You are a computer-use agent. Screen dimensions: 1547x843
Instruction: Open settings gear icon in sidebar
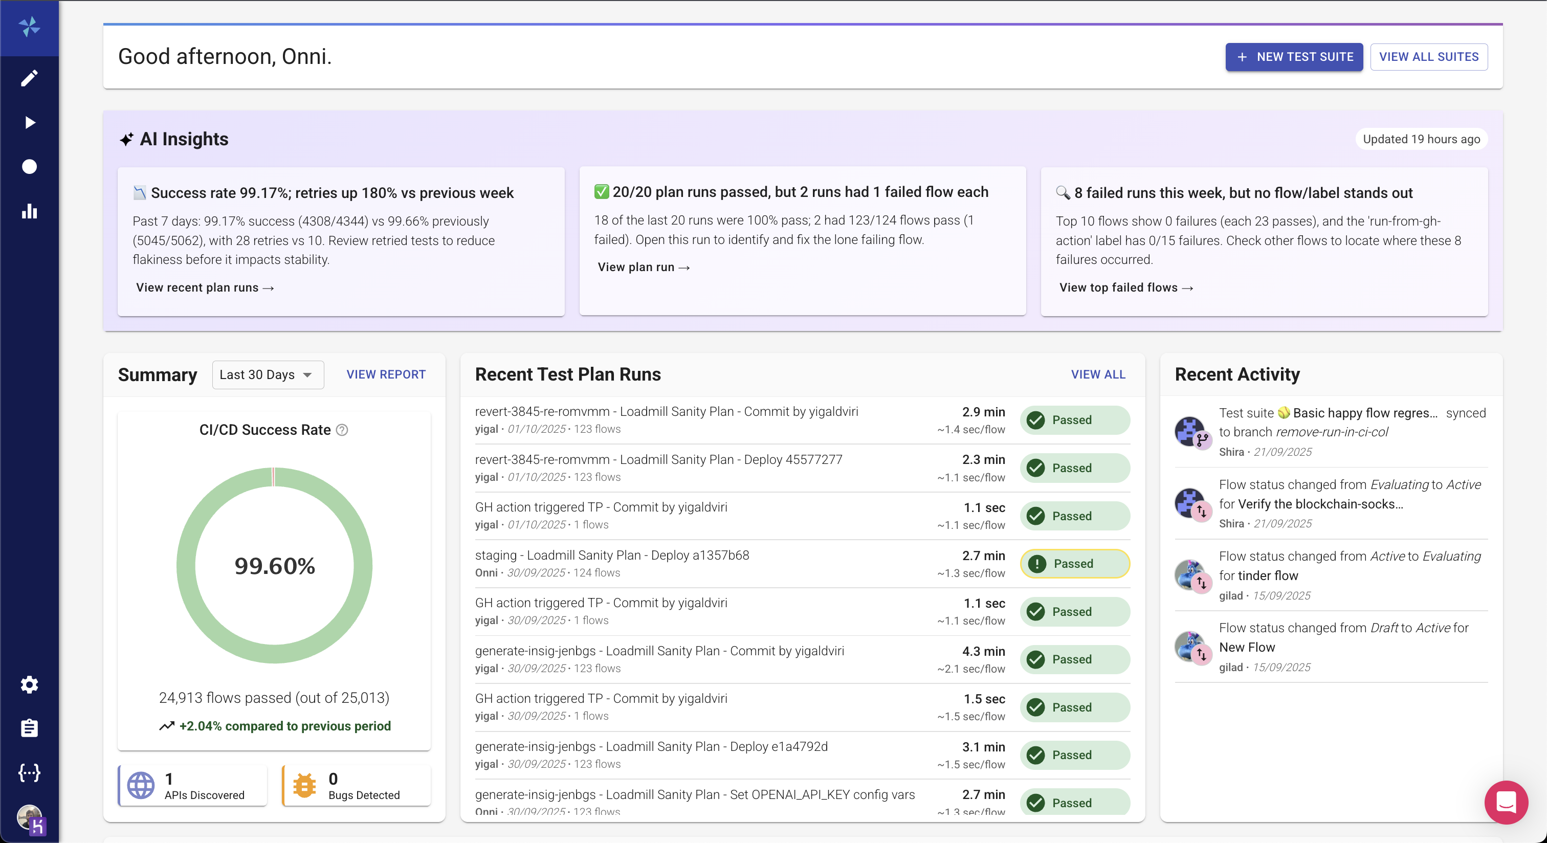(x=29, y=684)
